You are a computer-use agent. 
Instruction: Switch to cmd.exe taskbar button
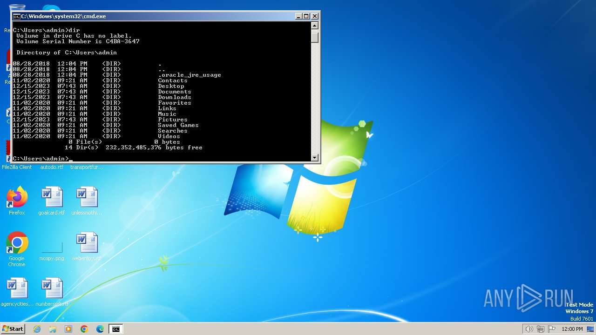115,329
